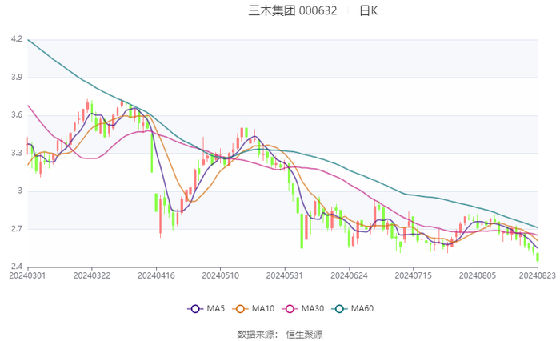Click the 20240715 date axis label
Viewport: 560px width, 341px height.
[414, 275]
